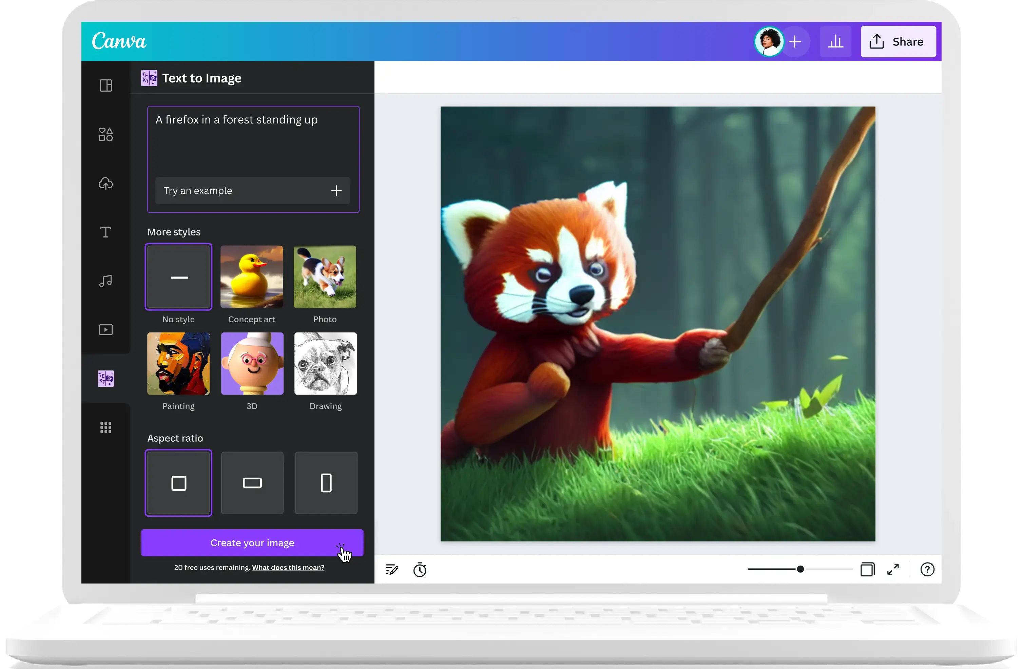This screenshot has height=669, width=1023.
Task: Select the Painting style thumbnail
Action: [178, 364]
